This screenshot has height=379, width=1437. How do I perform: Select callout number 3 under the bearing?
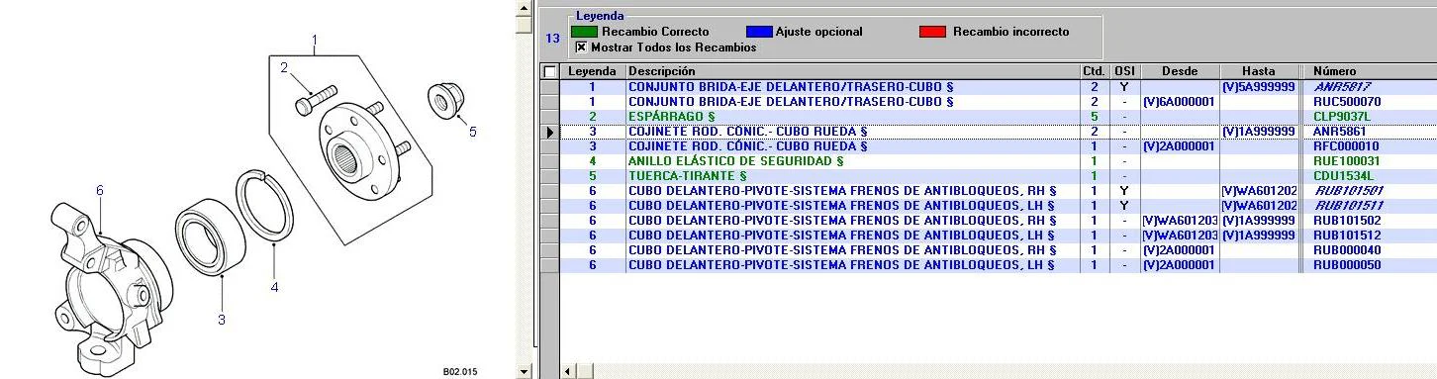click(x=222, y=320)
